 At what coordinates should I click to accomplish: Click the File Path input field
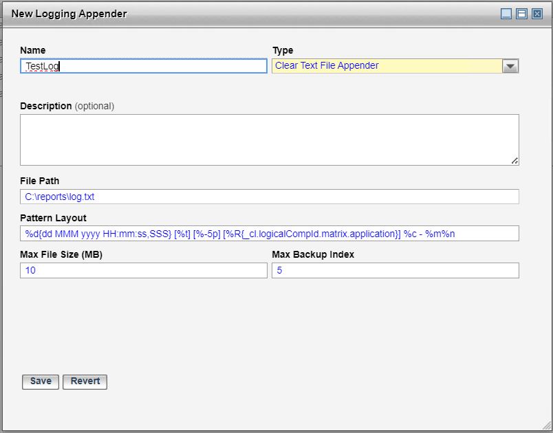pos(269,197)
